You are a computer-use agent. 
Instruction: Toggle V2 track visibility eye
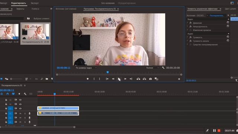[x=20, y=104]
